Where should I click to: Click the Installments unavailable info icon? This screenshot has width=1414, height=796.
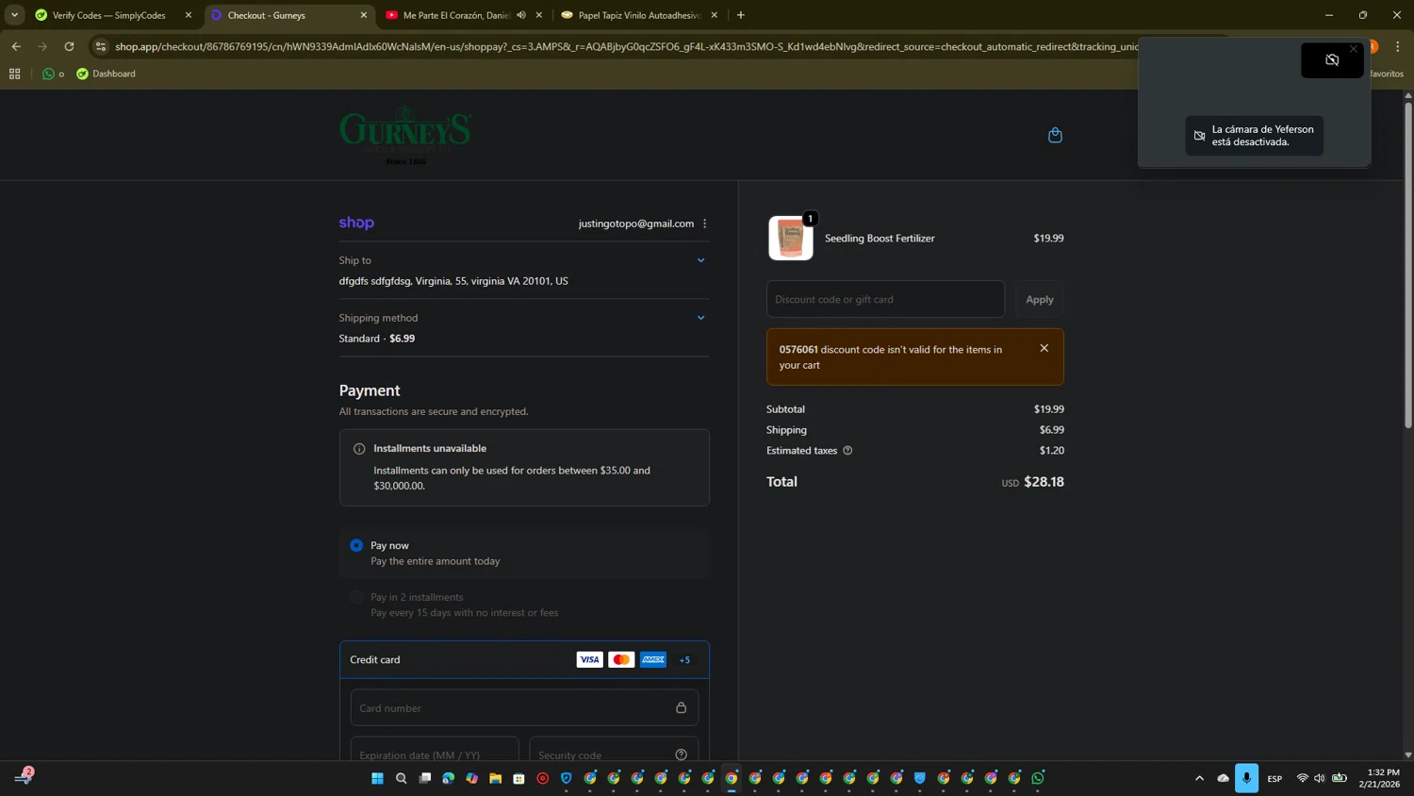click(x=359, y=449)
